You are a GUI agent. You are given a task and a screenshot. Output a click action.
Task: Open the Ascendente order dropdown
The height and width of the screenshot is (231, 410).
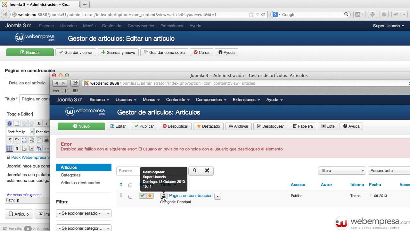(x=389, y=171)
